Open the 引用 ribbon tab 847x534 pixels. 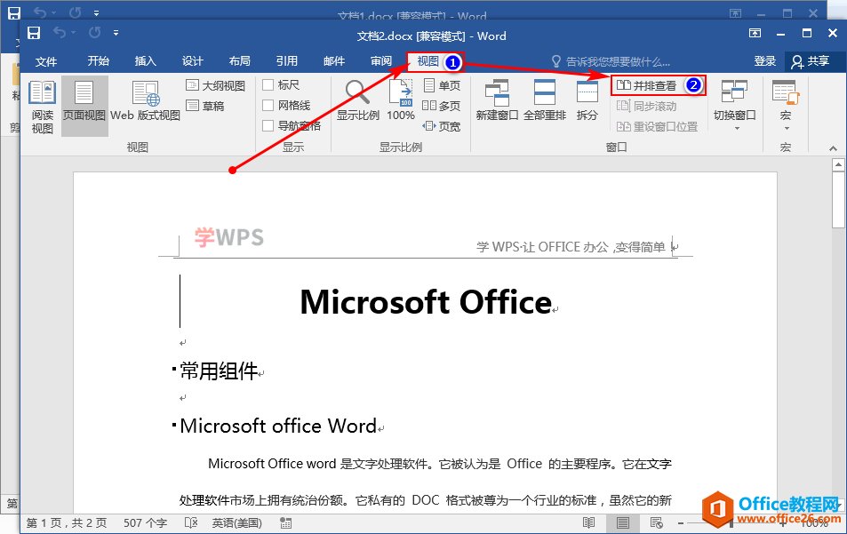pos(287,61)
